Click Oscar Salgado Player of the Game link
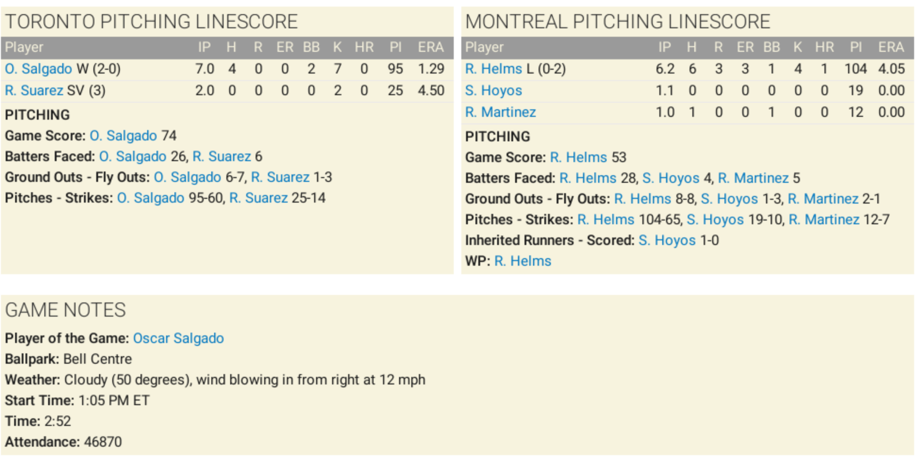916x457 pixels. pos(178,338)
